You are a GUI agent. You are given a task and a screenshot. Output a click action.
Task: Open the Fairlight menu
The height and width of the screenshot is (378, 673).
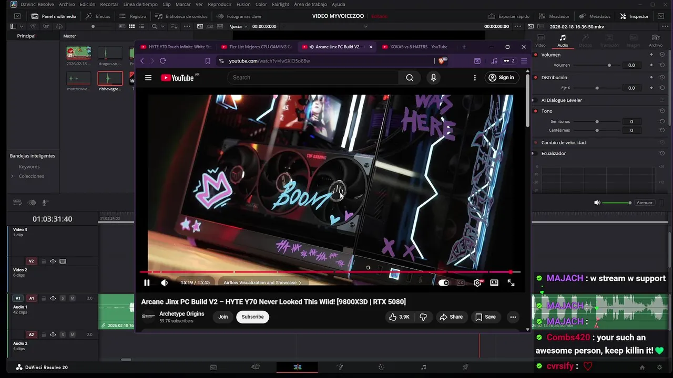click(280, 4)
